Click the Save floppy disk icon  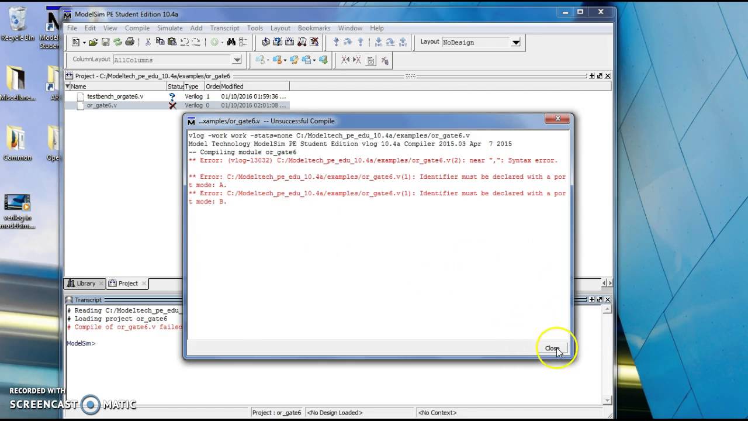point(106,42)
